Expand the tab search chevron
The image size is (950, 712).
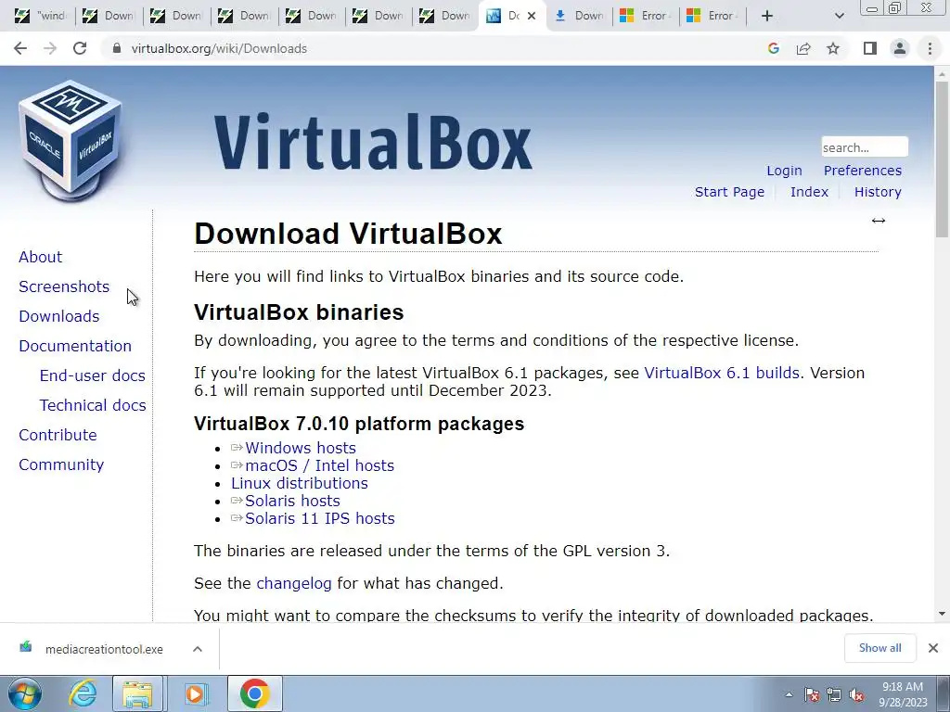tap(839, 16)
